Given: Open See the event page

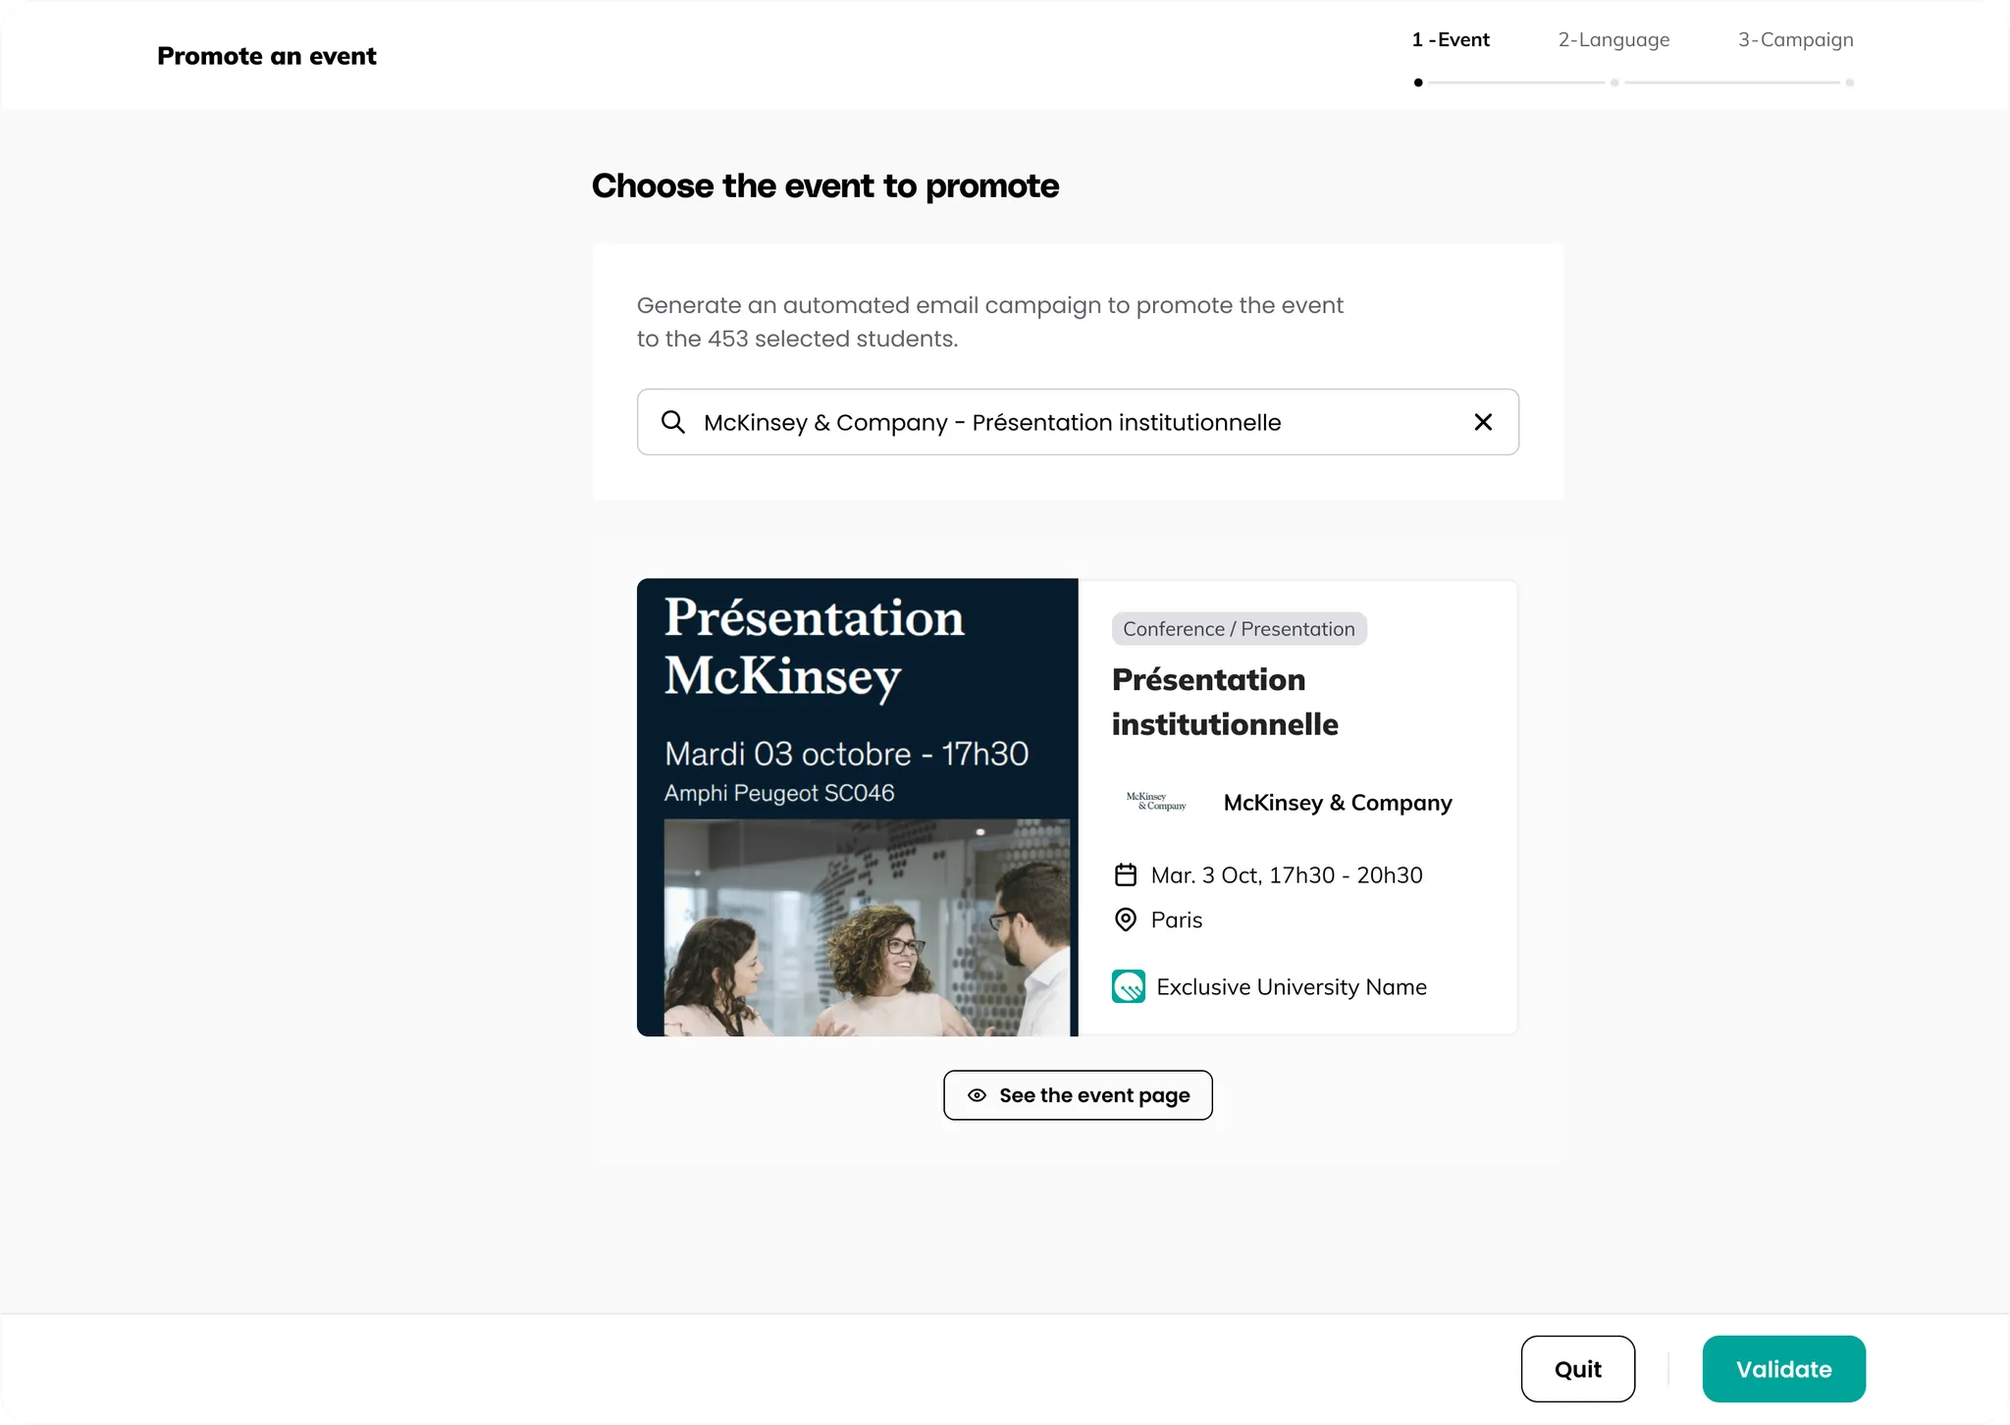Looking at the screenshot, I should coord(1078,1095).
